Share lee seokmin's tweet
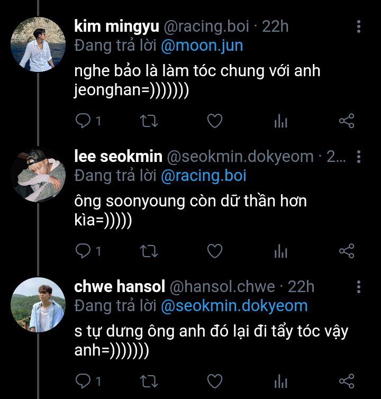 click(x=346, y=251)
